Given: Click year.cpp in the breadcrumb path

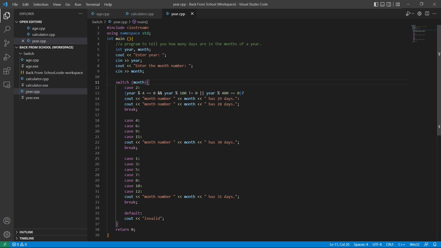Looking at the screenshot, I should point(120,22).
